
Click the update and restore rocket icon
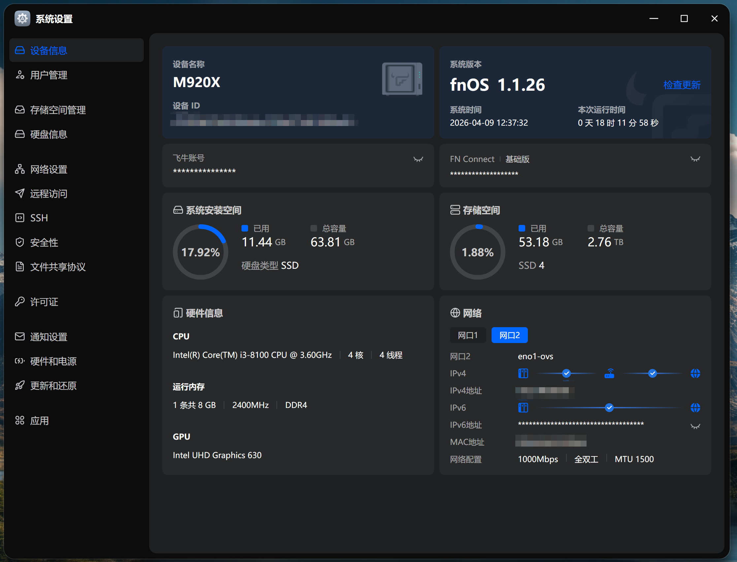click(x=20, y=385)
